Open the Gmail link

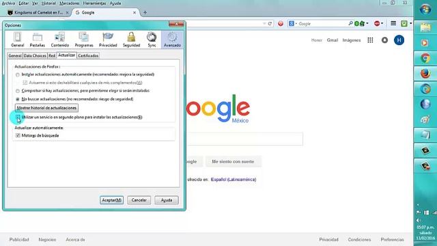coord(333,40)
